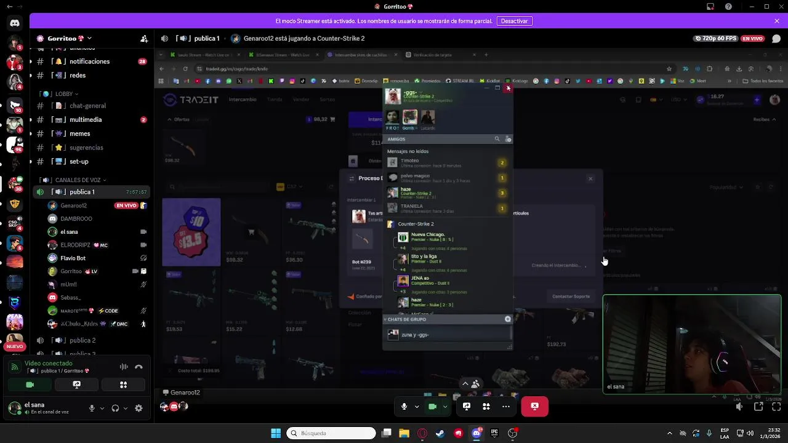Open polvo magico chat in Steam friends
The image size is (788, 443).
coord(448,178)
